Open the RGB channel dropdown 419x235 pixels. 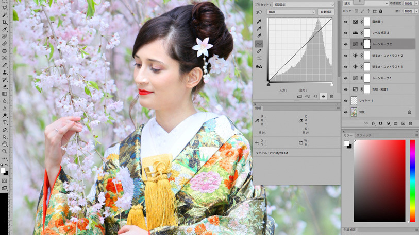point(291,12)
